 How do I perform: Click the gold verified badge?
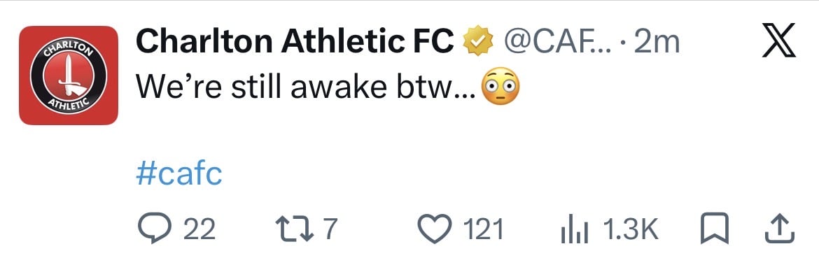click(478, 42)
